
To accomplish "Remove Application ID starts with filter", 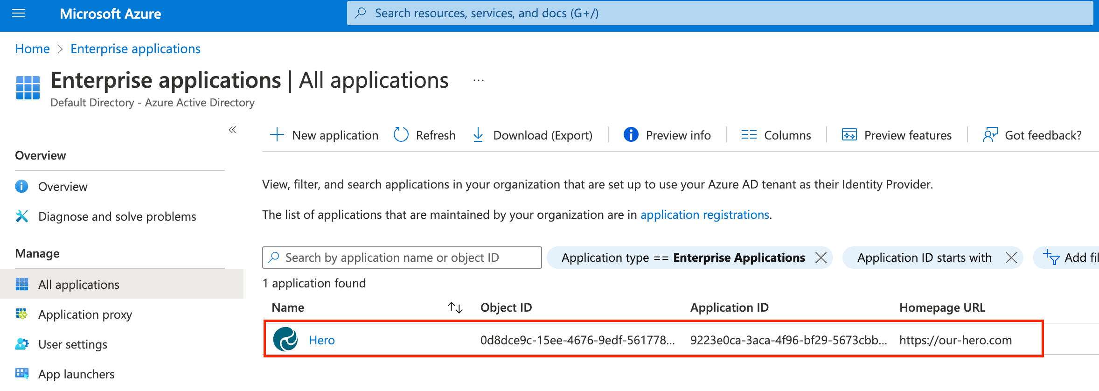I will 1011,258.
